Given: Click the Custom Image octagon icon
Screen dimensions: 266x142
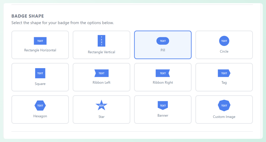Looking at the screenshot, I should (224, 106).
